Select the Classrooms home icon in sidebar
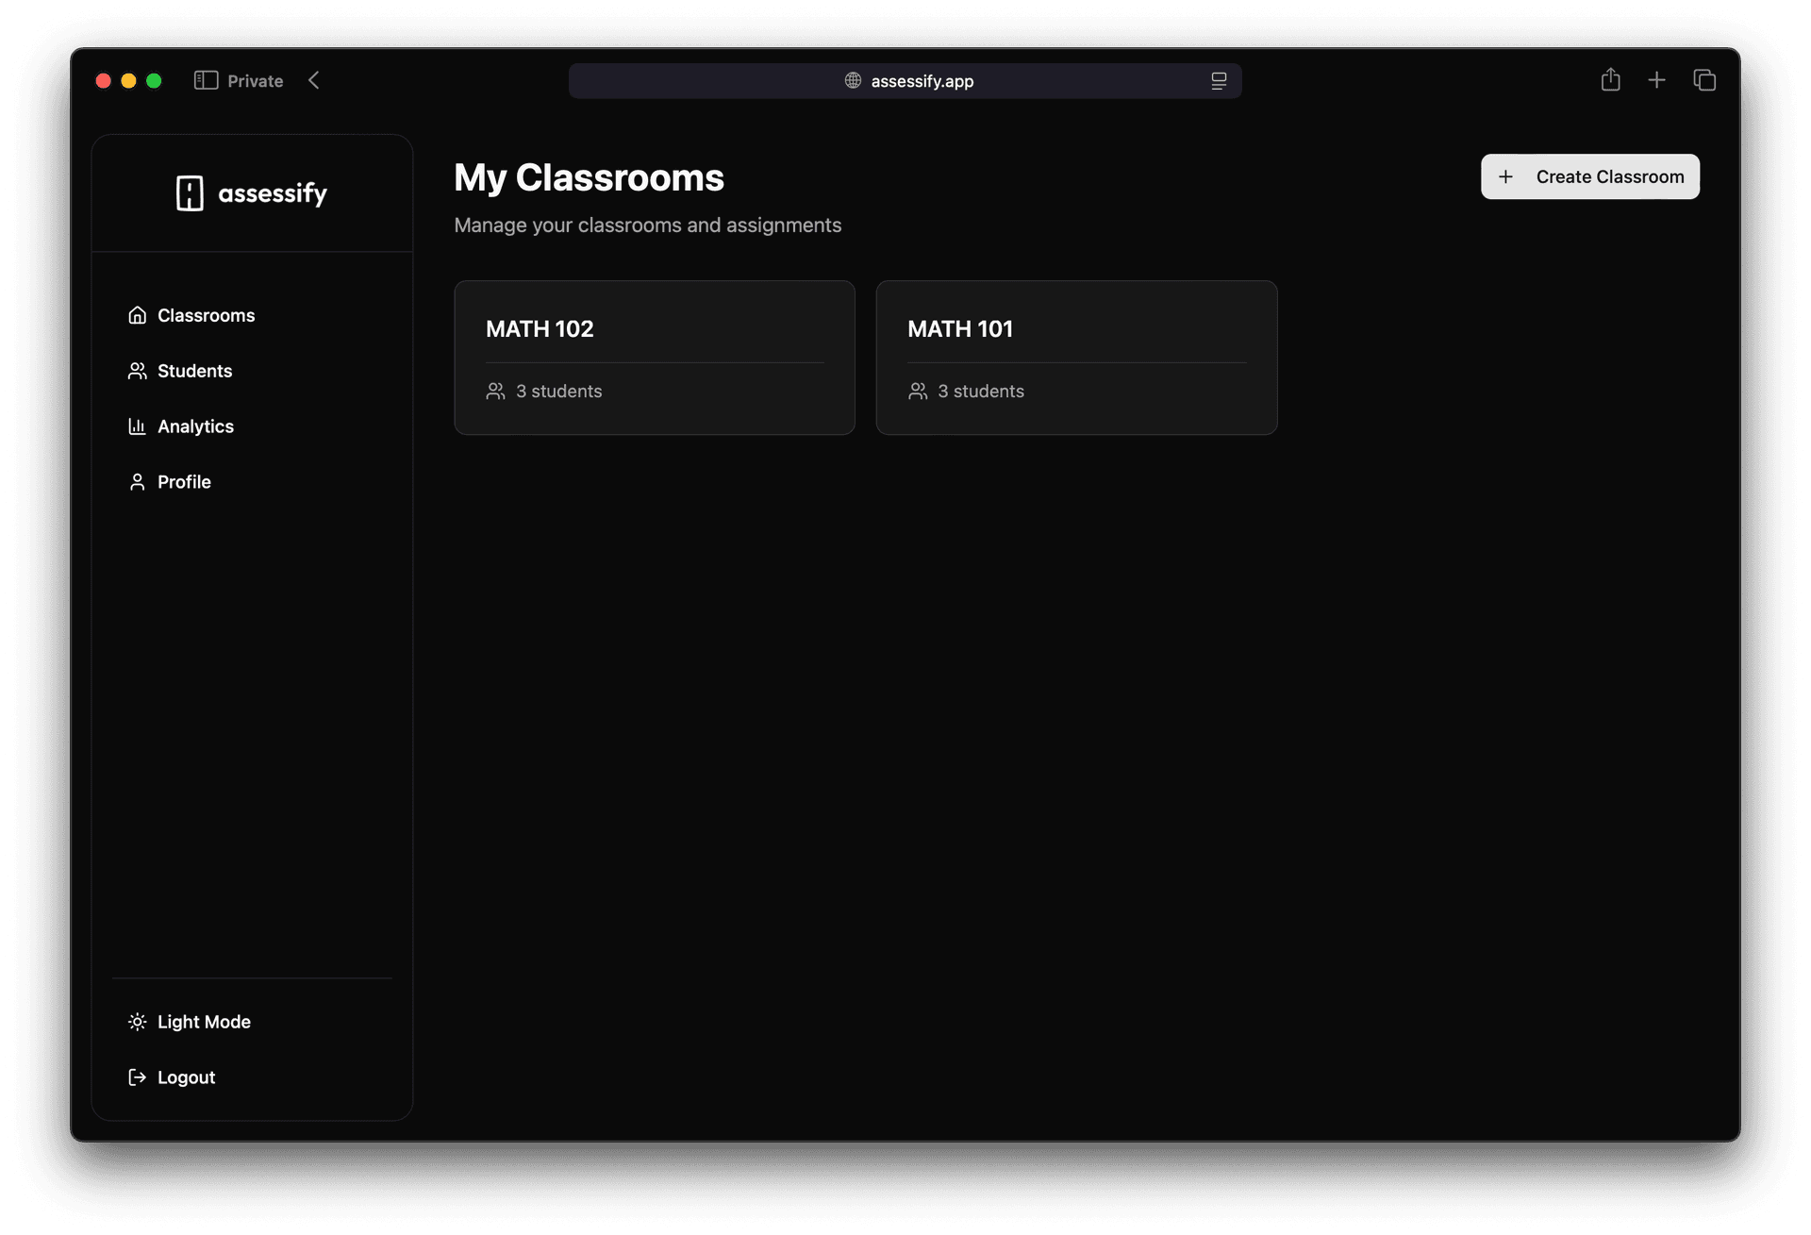Viewport: 1811px width, 1235px height. [138, 315]
